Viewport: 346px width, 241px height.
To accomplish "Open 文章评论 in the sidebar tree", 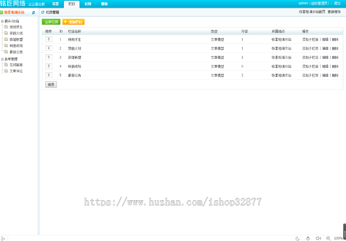I will coord(16,71).
